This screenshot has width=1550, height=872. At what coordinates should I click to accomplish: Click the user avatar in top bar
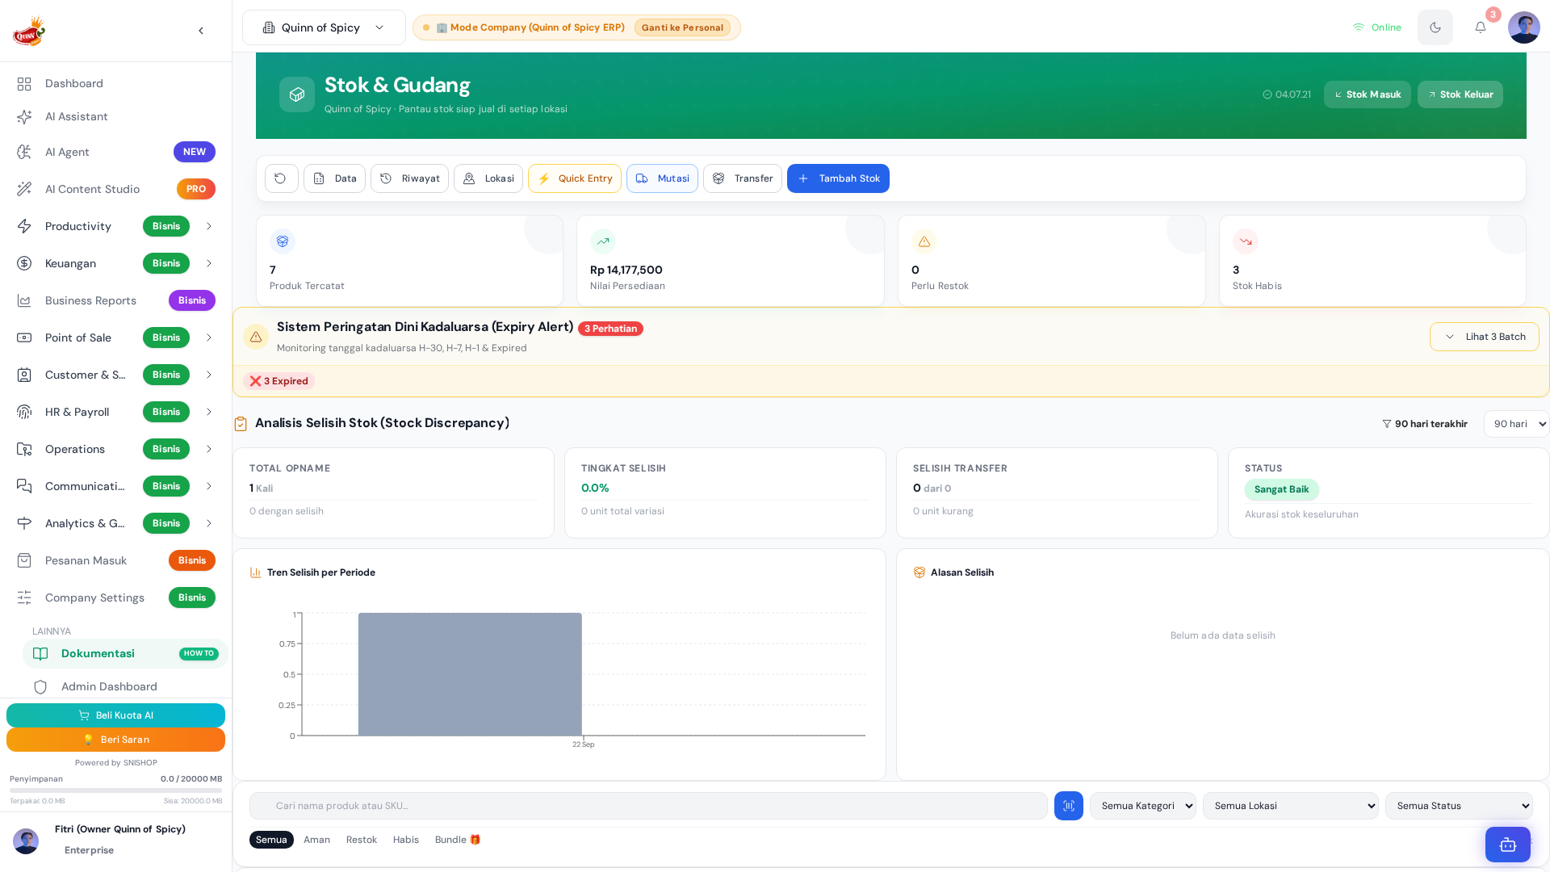[1523, 27]
